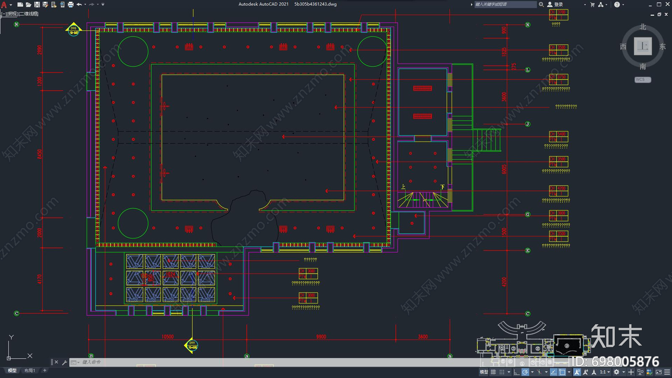Image resolution: width=672 pixels, height=378 pixels.
Task: Restore the drawing window via restore icon
Action: point(659,14)
